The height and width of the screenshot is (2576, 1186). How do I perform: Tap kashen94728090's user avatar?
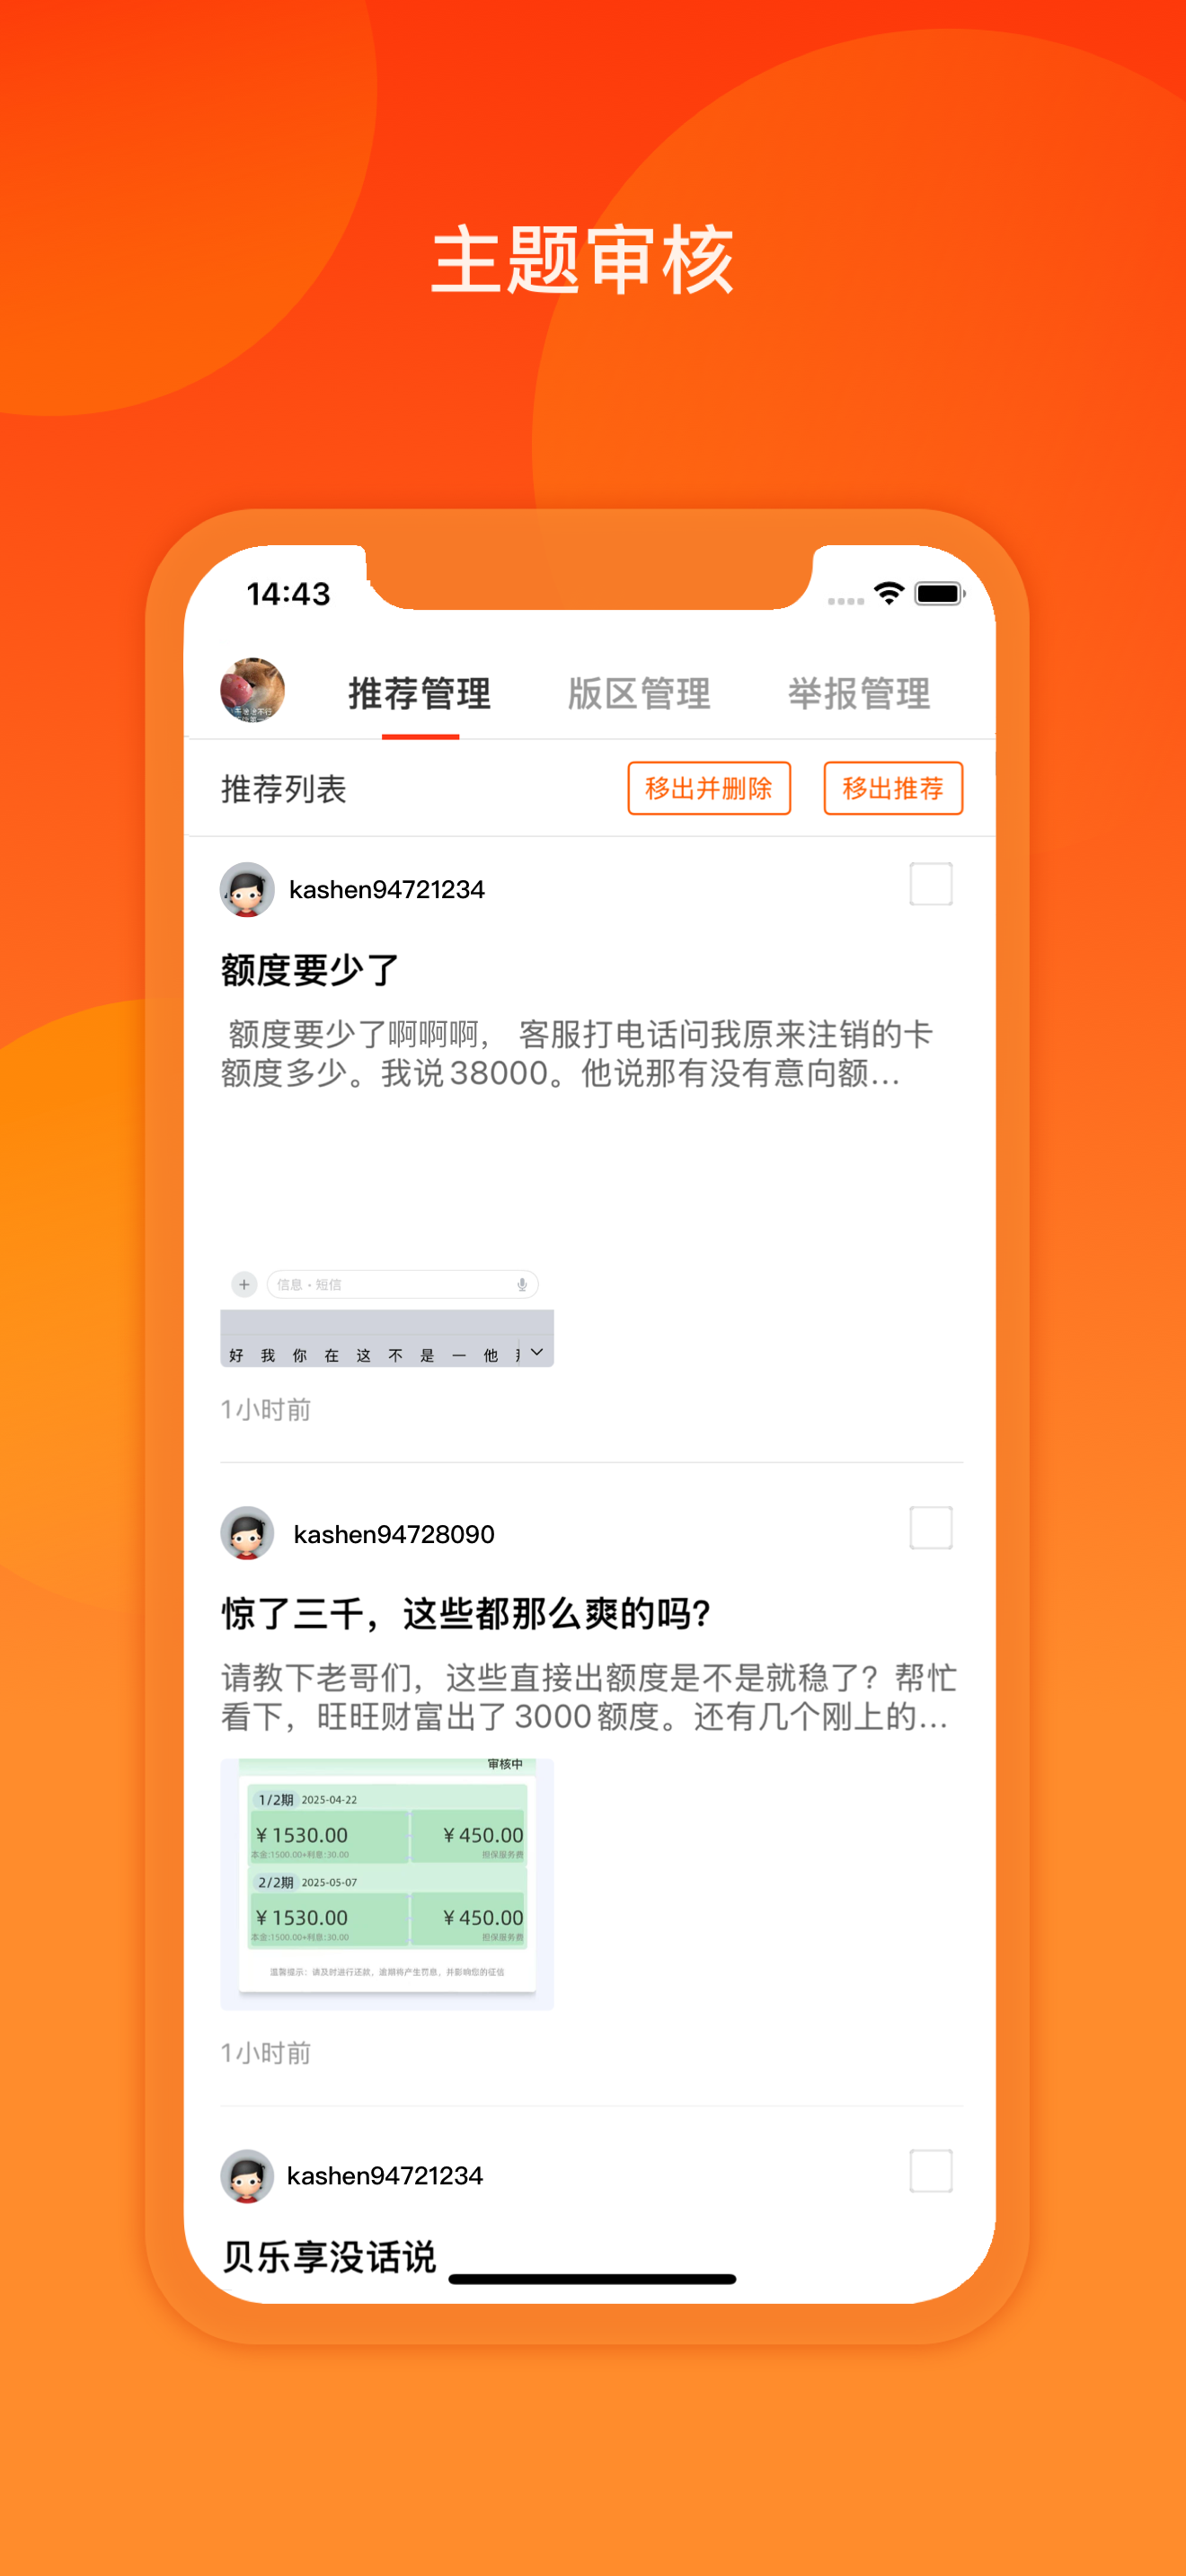(x=247, y=1533)
